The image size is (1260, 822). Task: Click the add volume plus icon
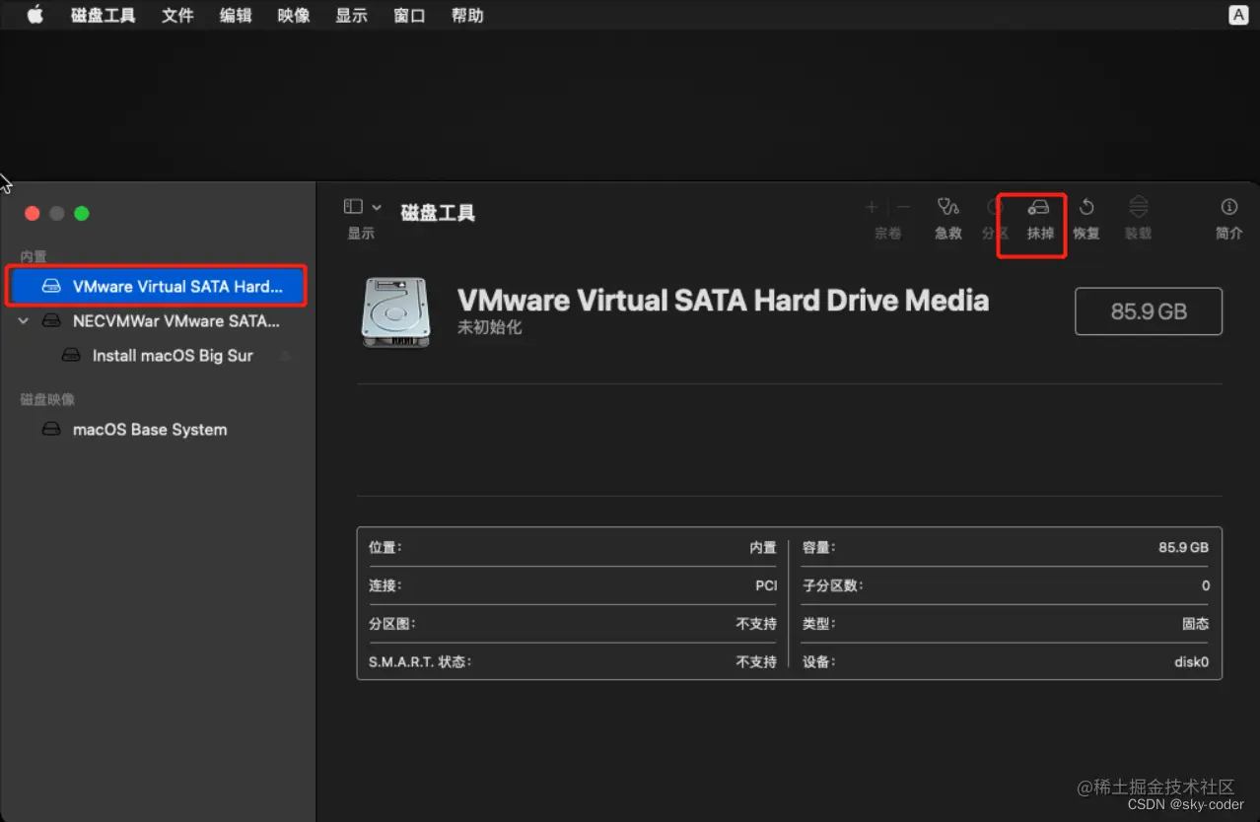872,207
